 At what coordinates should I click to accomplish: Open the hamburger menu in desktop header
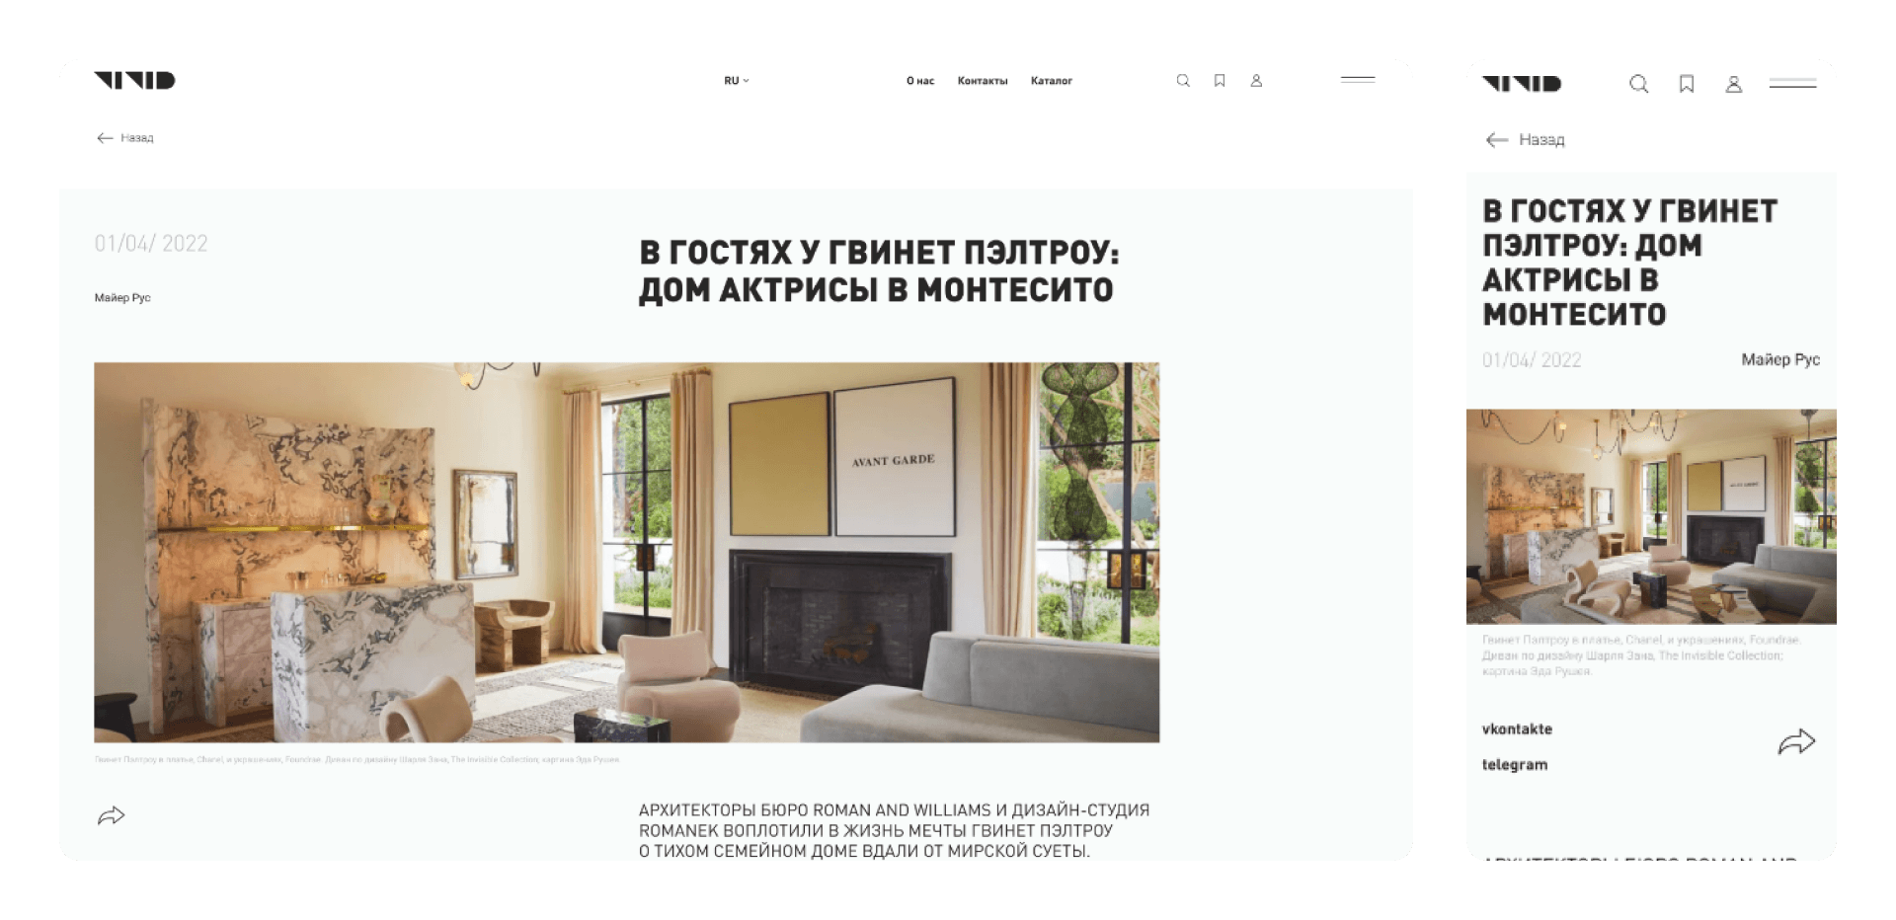pos(1358,80)
